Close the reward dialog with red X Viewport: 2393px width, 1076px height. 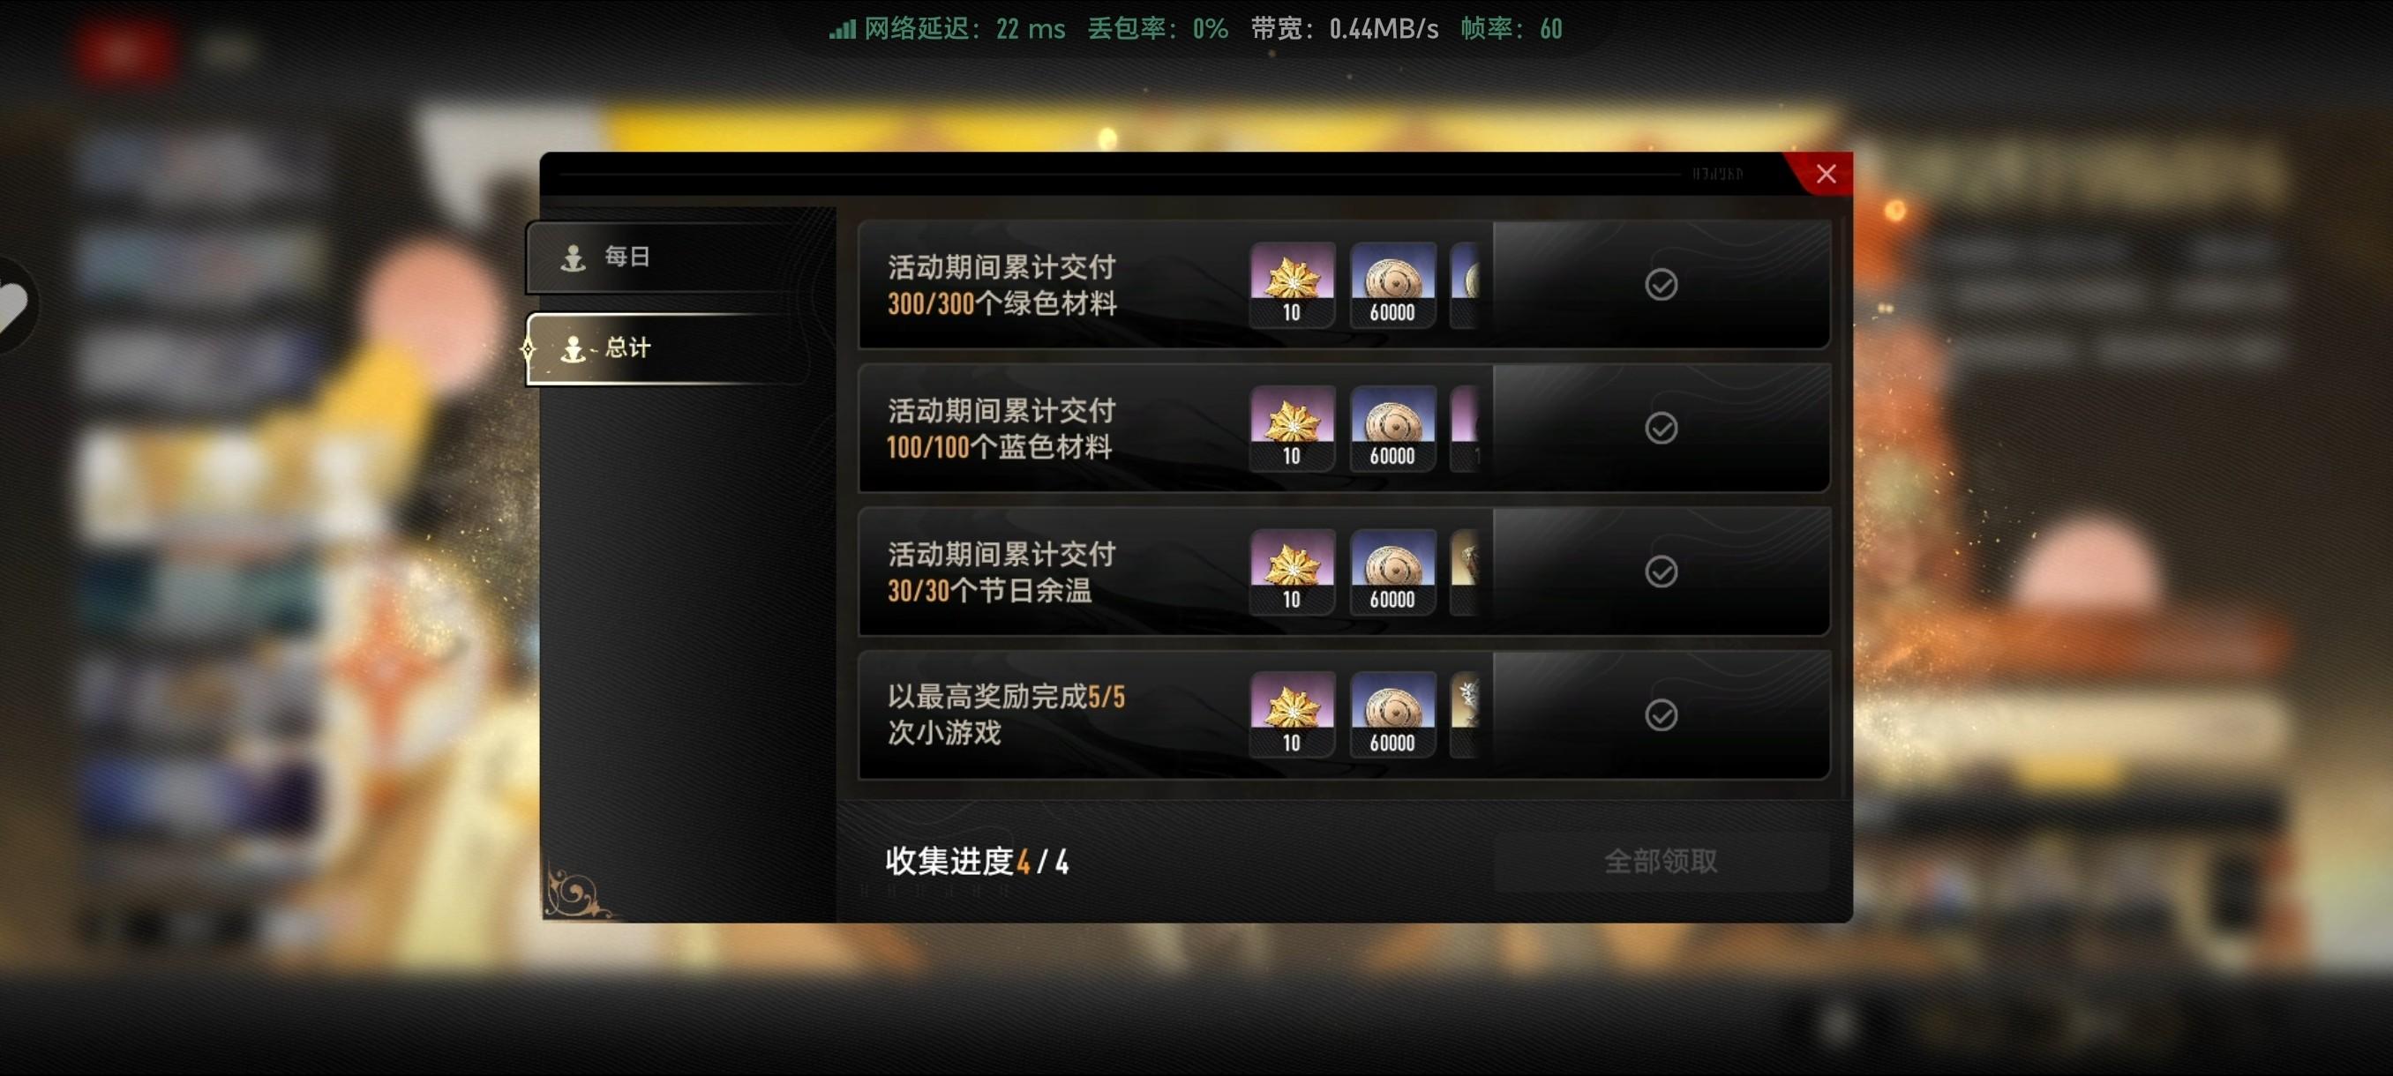[x=1826, y=174]
